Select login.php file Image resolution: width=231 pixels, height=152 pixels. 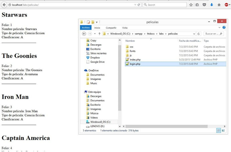pyautogui.click(x=175, y=64)
